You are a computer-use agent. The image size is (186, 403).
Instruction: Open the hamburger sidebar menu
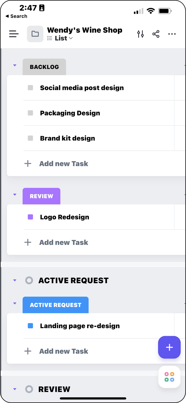pyautogui.click(x=14, y=34)
